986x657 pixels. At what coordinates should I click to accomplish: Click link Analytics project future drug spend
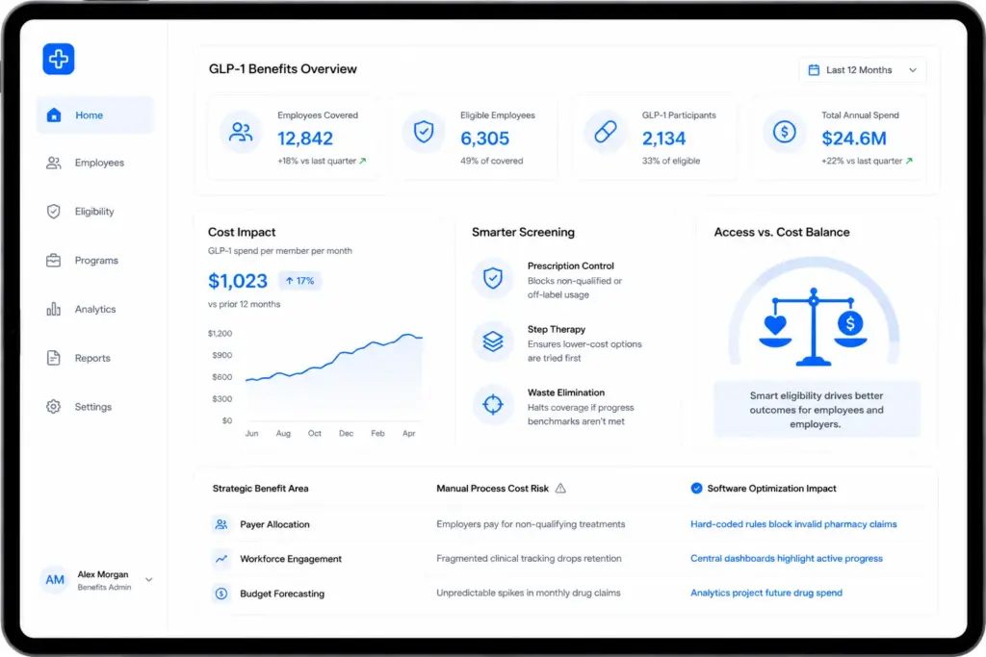click(766, 593)
